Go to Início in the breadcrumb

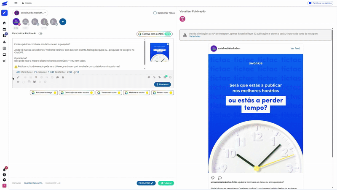point(28,3)
